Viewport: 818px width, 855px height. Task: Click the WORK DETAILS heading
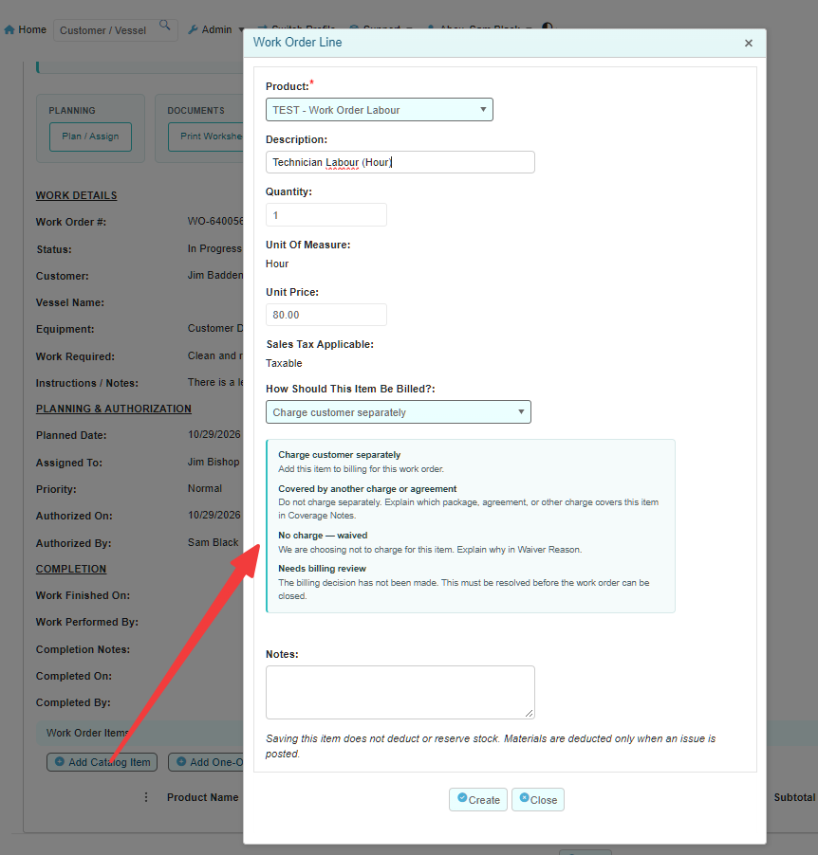(77, 195)
